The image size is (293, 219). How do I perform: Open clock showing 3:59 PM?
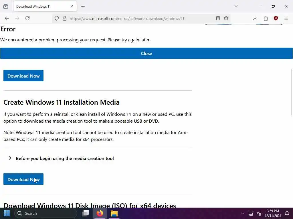(273, 213)
